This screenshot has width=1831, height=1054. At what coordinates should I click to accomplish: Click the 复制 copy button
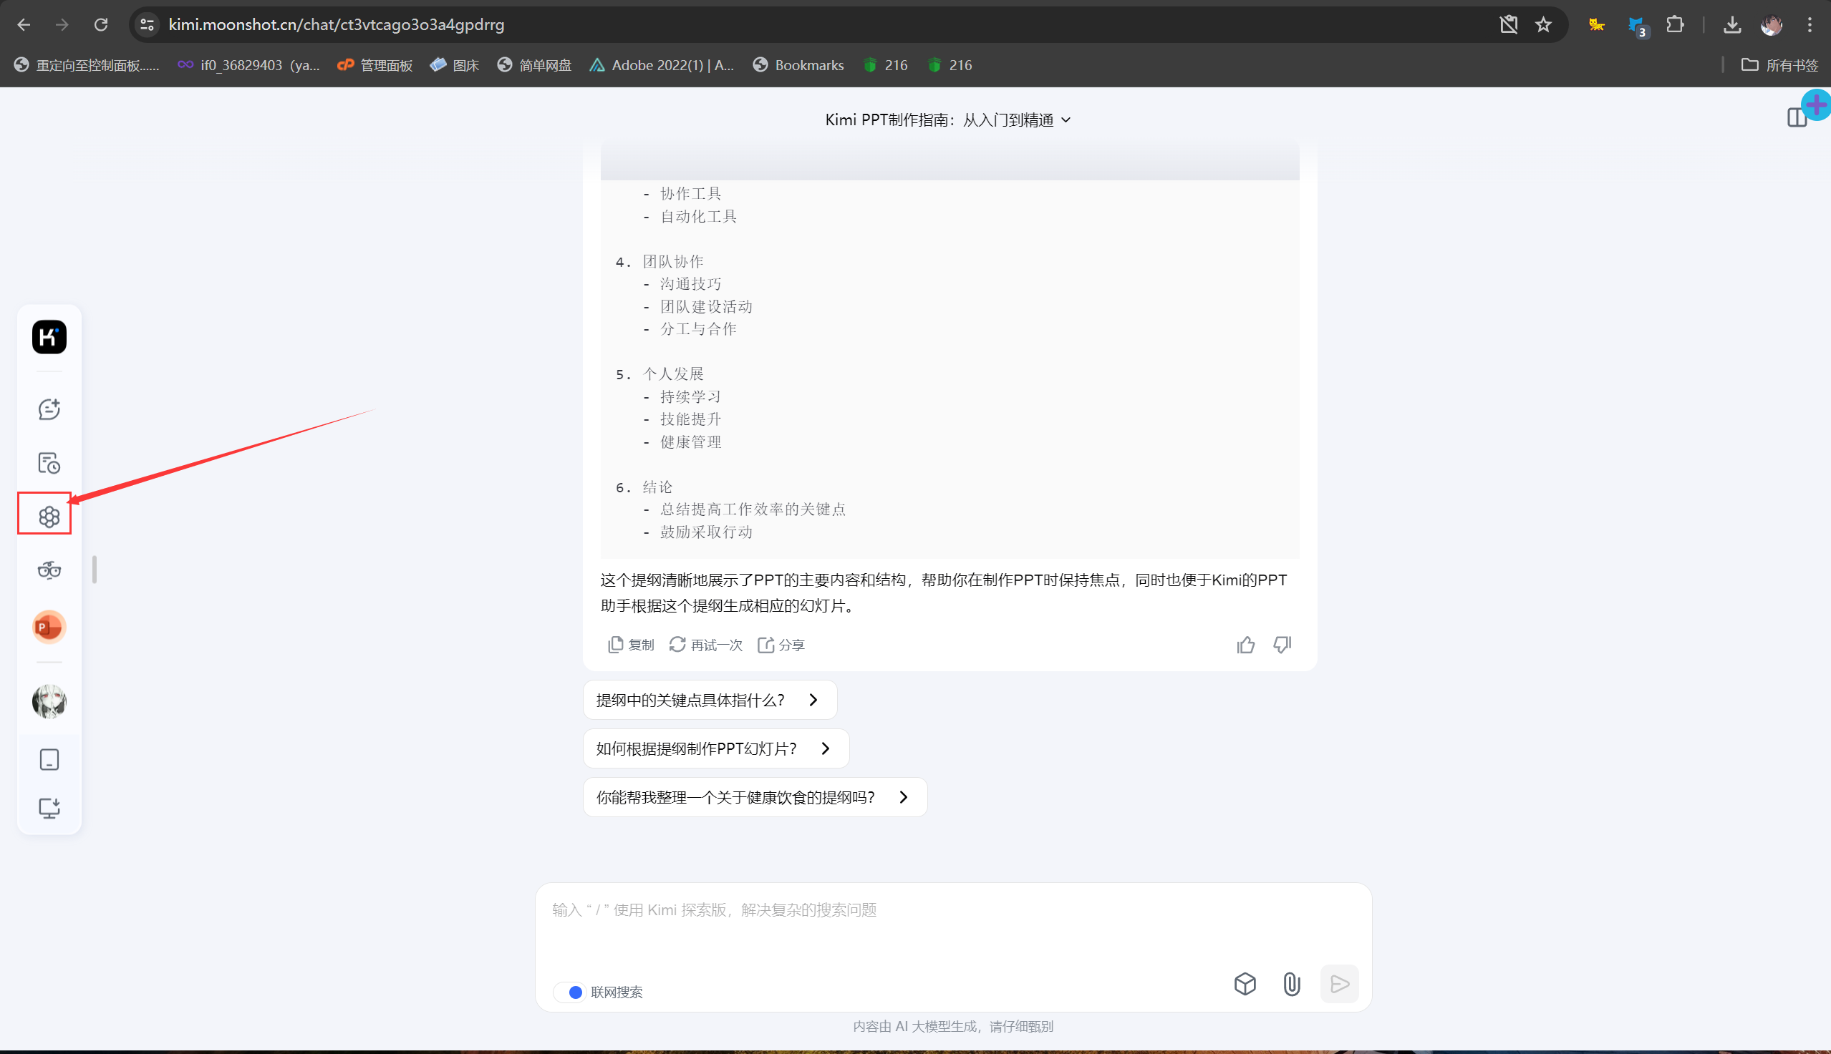coord(631,644)
